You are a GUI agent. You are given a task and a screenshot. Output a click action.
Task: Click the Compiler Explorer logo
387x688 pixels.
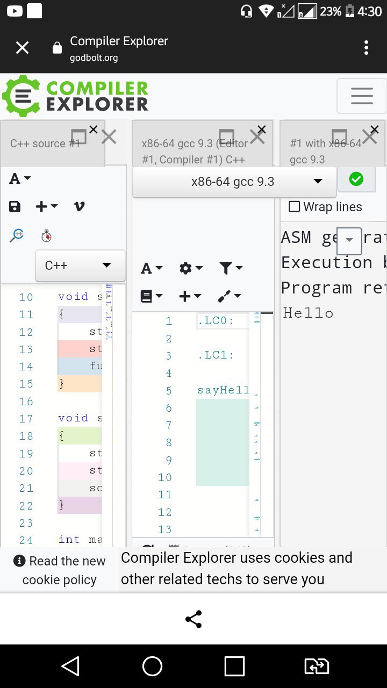[75, 96]
